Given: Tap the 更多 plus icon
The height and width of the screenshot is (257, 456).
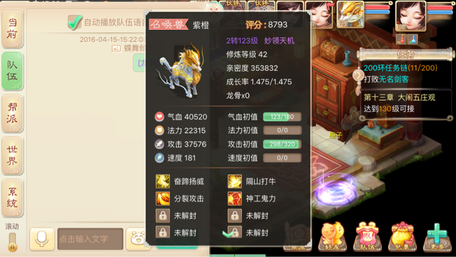Looking at the screenshot, I should 438,236.
